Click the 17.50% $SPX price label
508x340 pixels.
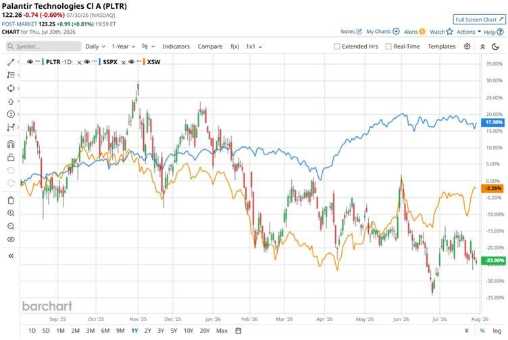[494, 122]
